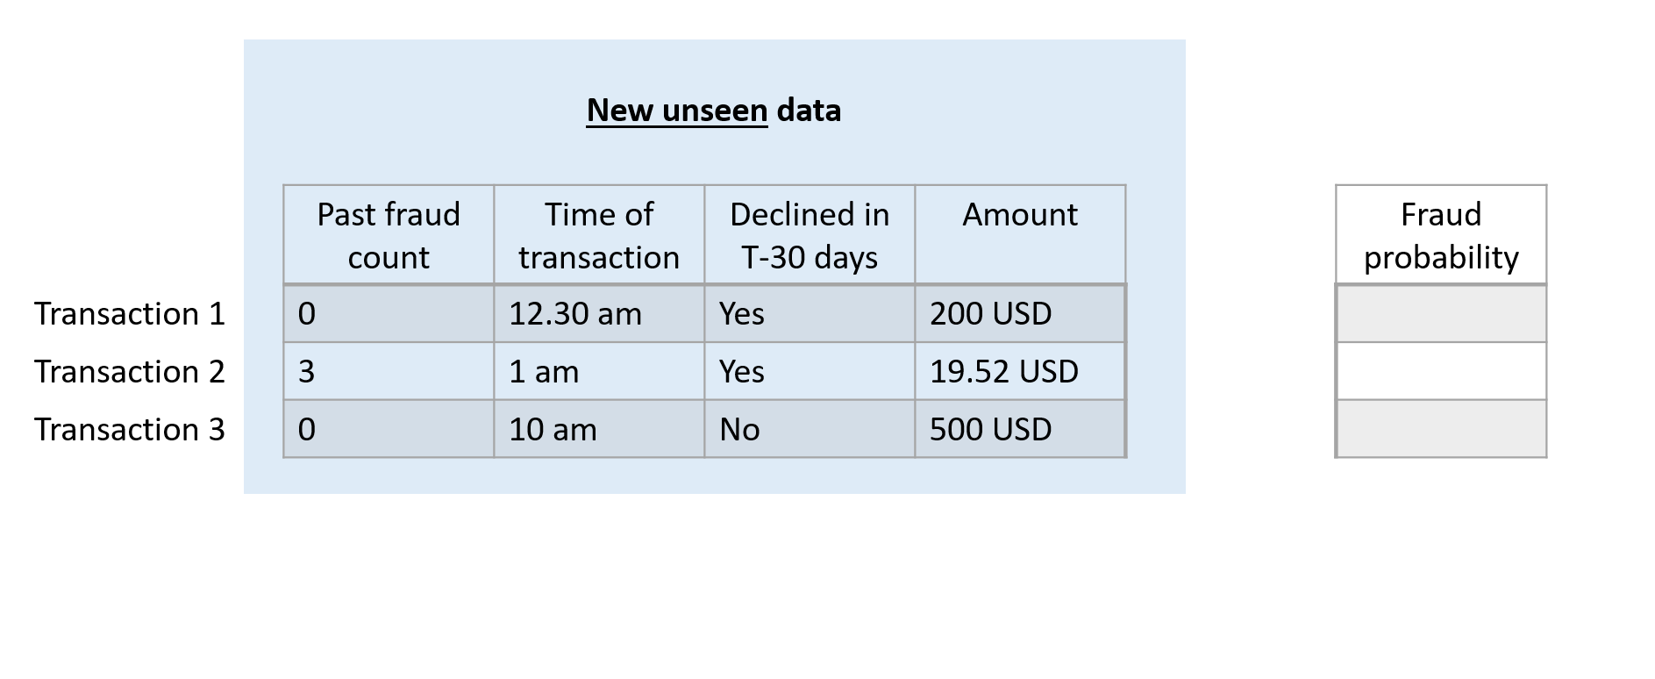Select the past fraud count '3' cell
The width and height of the screenshot is (1655, 679).
click(389, 372)
